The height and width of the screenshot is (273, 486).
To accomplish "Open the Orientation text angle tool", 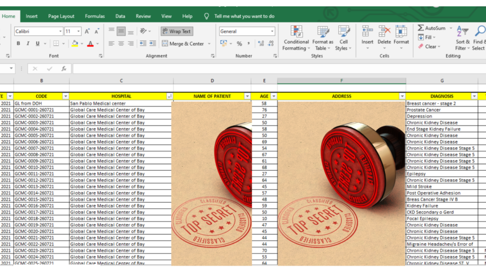I will point(143,31).
